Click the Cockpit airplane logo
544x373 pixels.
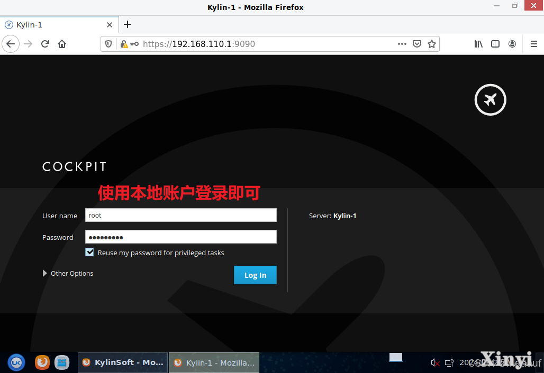tap(490, 100)
